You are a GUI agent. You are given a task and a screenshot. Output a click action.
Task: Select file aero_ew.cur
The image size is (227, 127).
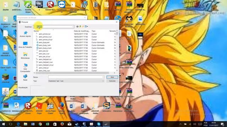click(43, 51)
